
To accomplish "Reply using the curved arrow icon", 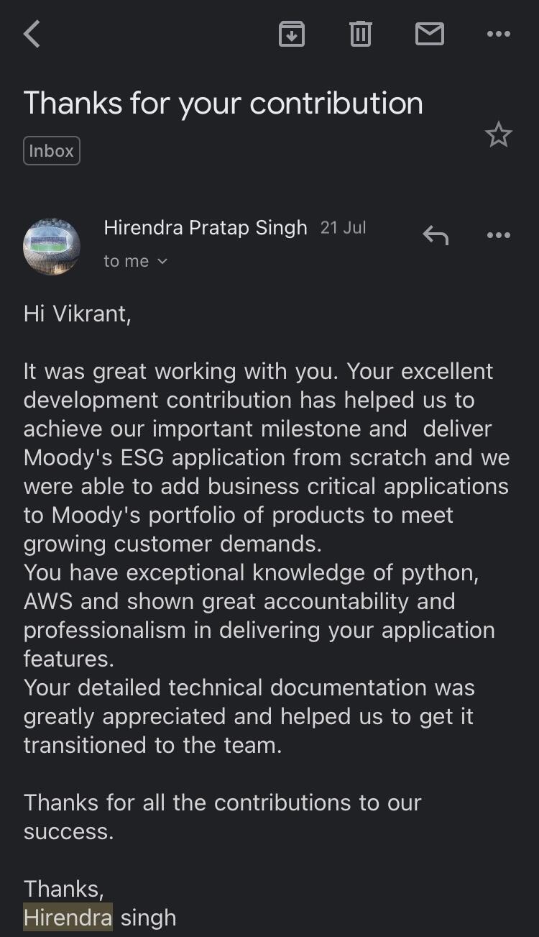I will 436,235.
